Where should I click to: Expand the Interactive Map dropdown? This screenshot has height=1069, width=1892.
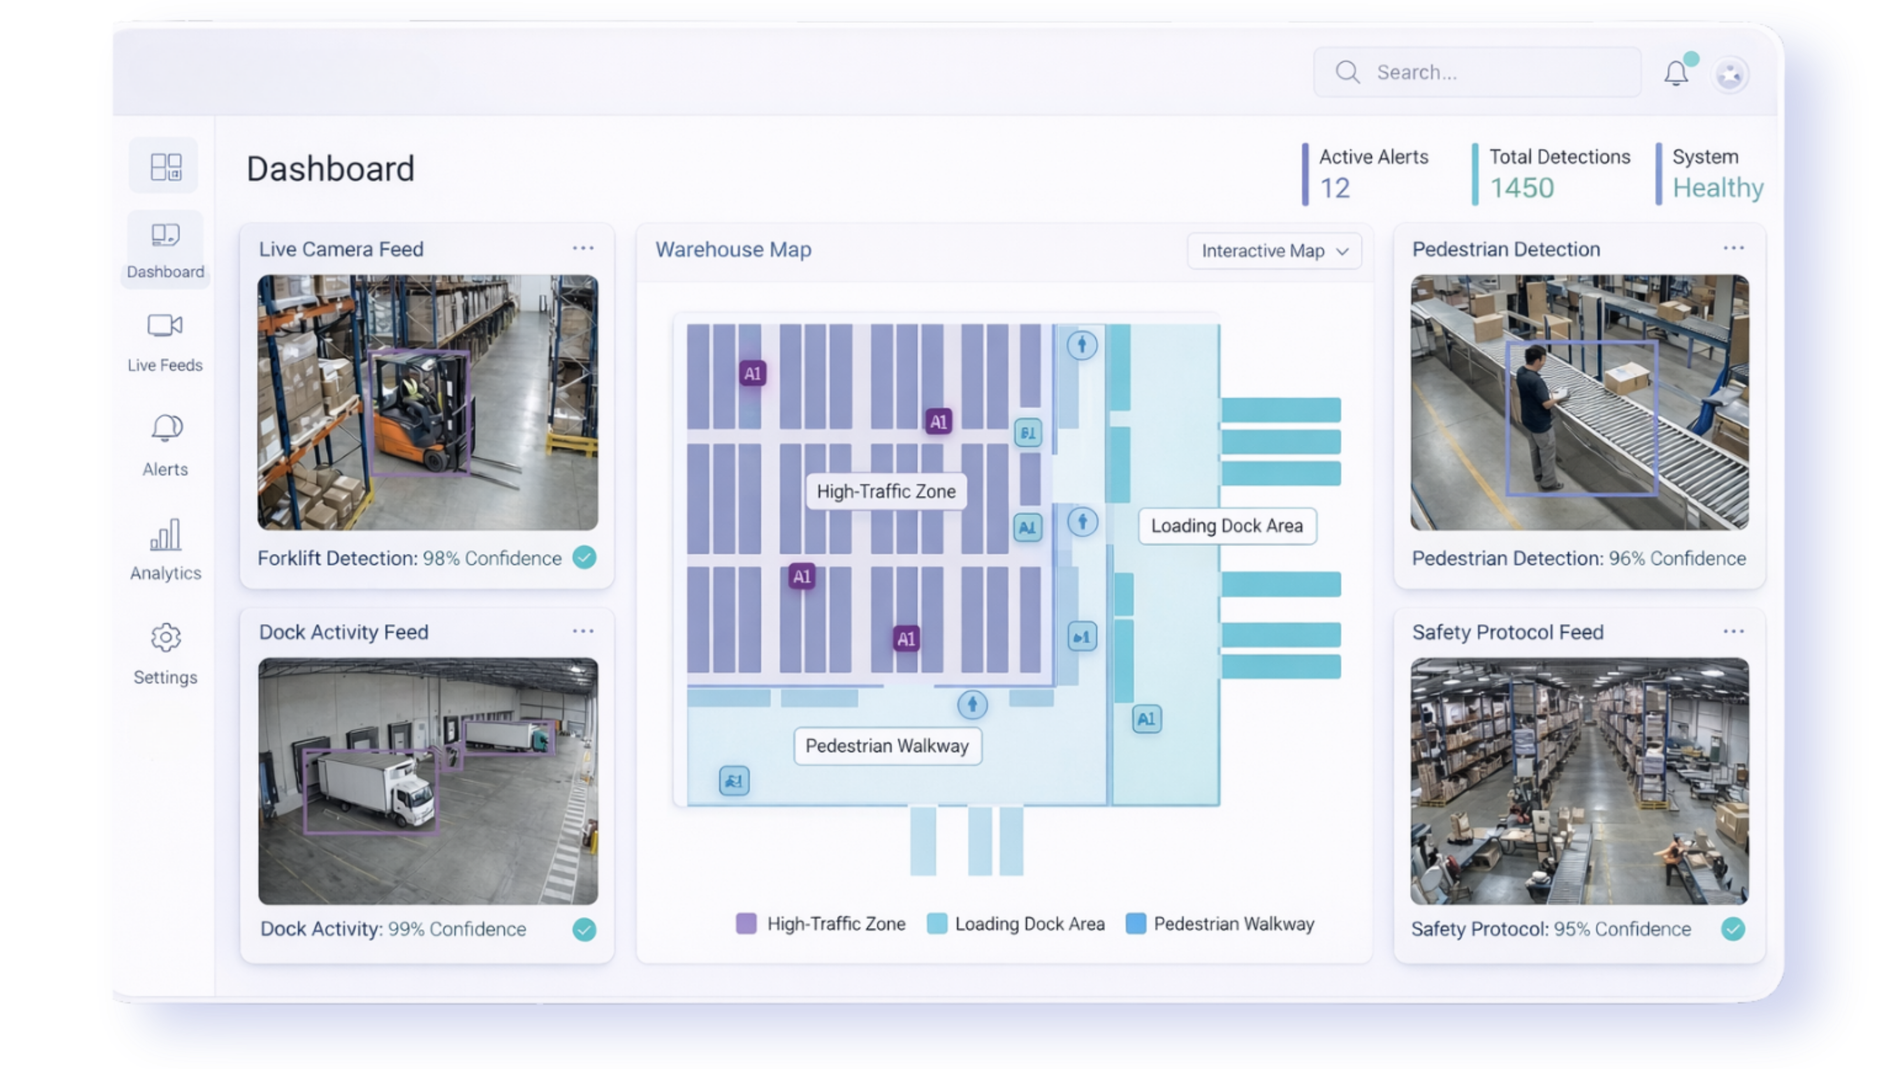1273,251
